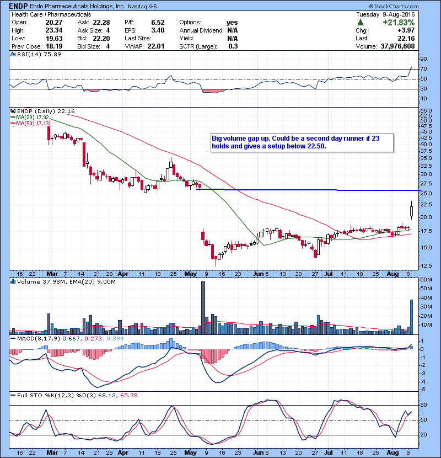
Task: Click the High value 23.34
Action: coord(54,30)
